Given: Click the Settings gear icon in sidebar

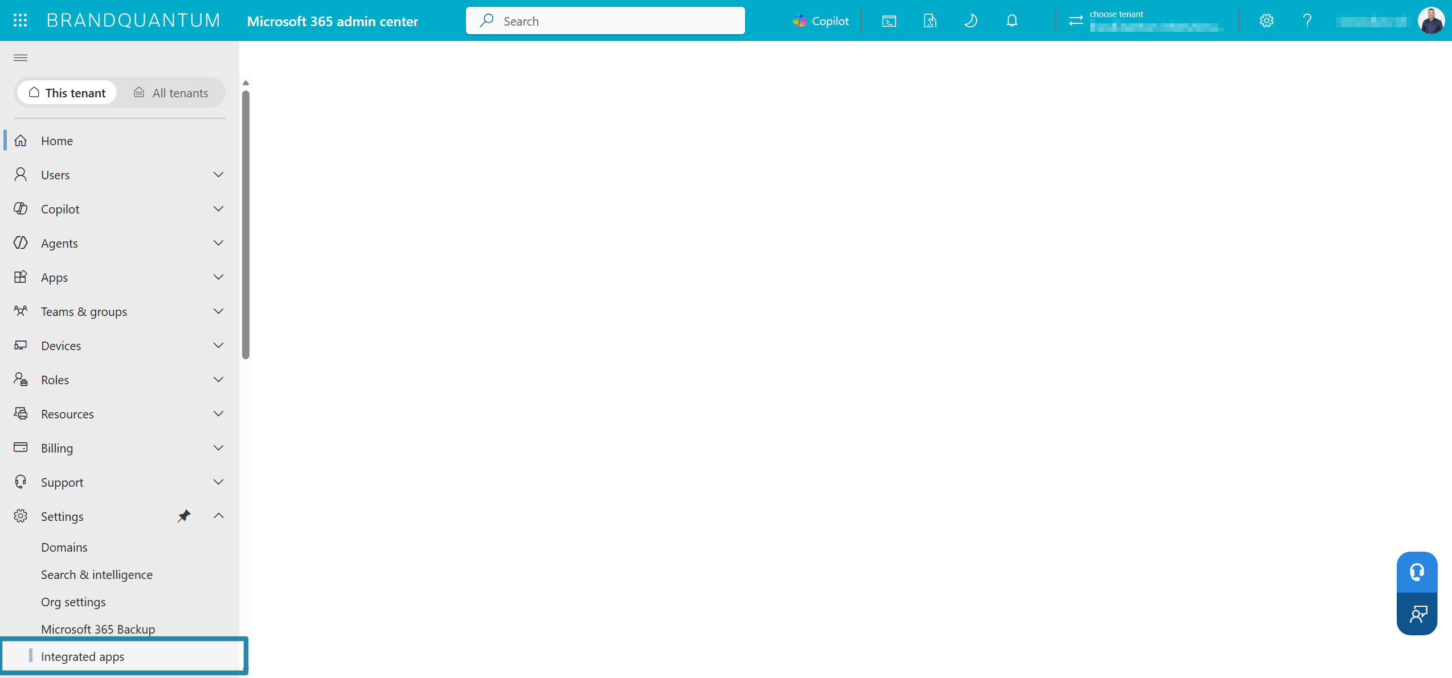Looking at the screenshot, I should point(21,516).
